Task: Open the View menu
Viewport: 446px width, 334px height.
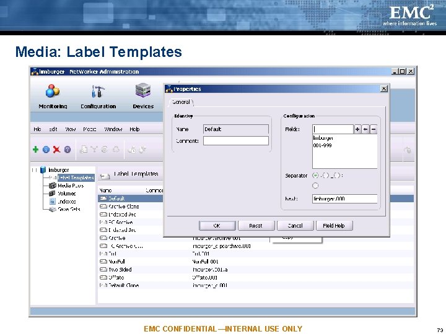Action: tap(70, 129)
